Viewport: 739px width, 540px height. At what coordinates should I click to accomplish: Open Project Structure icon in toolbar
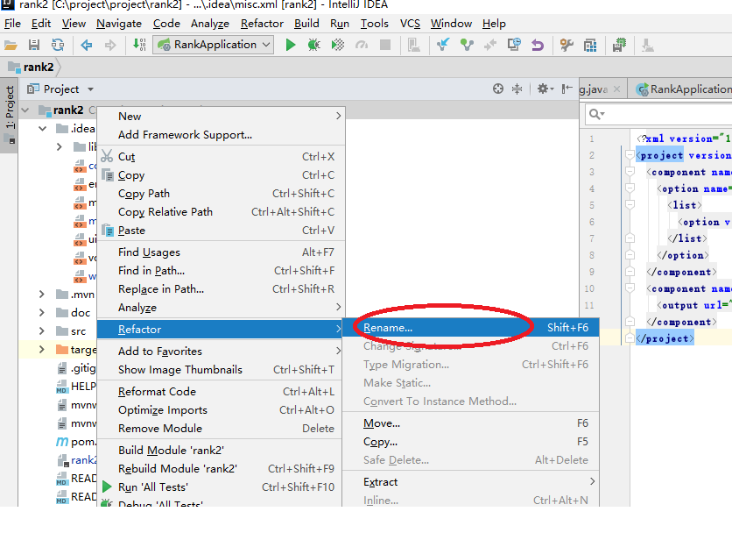[590, 46]
